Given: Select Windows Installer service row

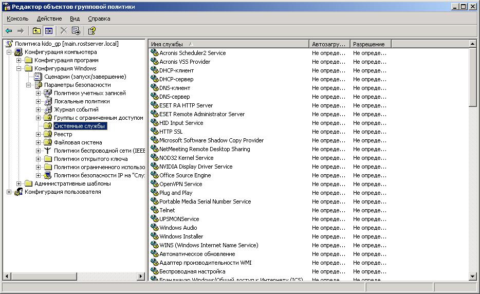Looking at the screenshot, I should [x=181, y=236].
